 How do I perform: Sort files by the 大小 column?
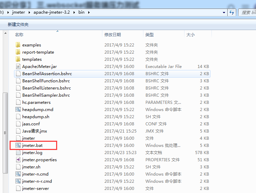click(x=198, y=35)
